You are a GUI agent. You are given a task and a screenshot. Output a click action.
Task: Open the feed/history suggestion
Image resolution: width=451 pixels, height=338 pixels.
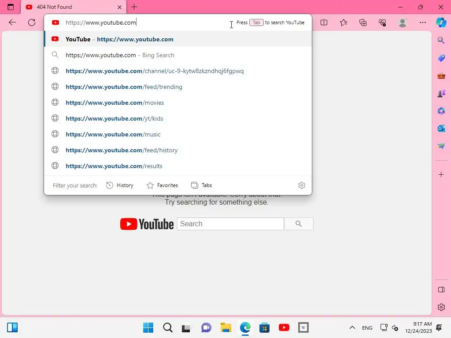point(178,150)
